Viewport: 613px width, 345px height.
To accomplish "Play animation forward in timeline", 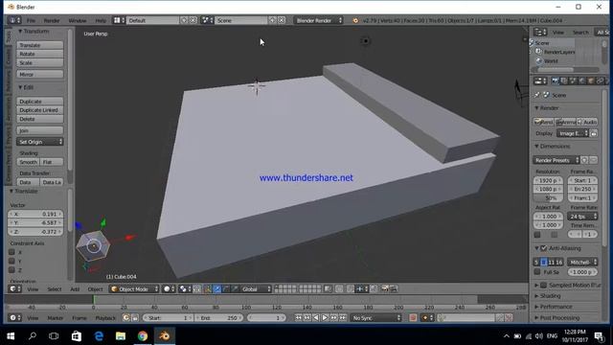I will [325, 317].
